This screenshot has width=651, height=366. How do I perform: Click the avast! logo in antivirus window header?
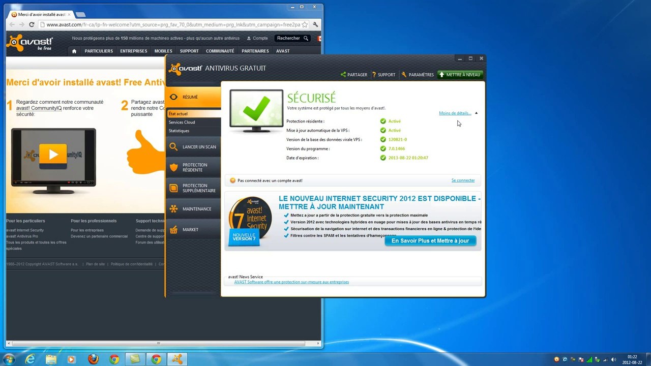coord(186,69)
